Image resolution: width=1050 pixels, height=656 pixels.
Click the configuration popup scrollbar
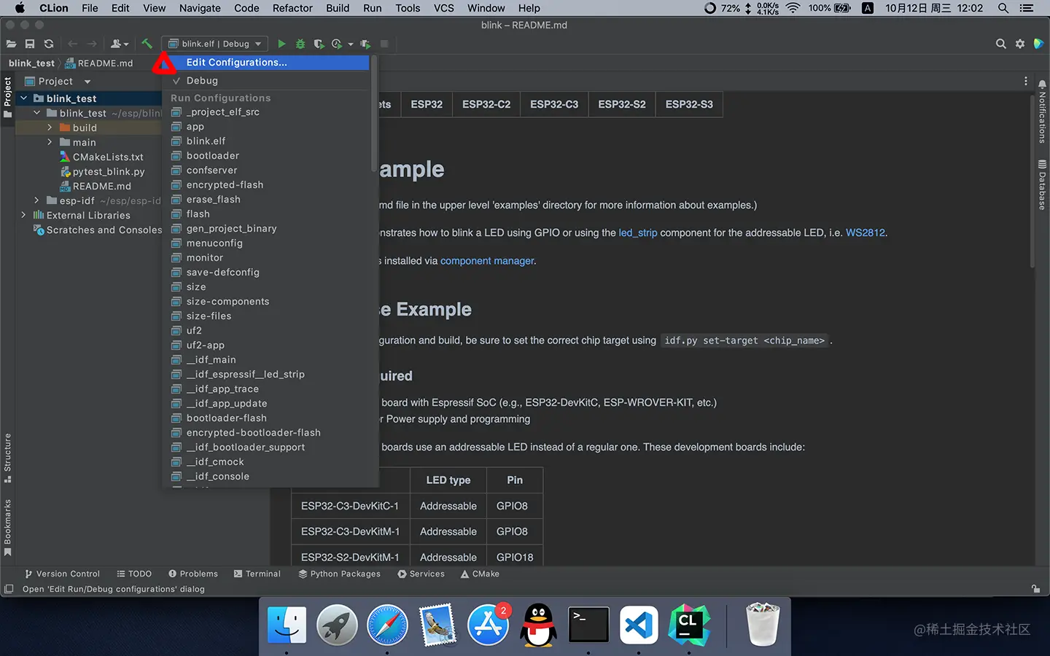374,114
